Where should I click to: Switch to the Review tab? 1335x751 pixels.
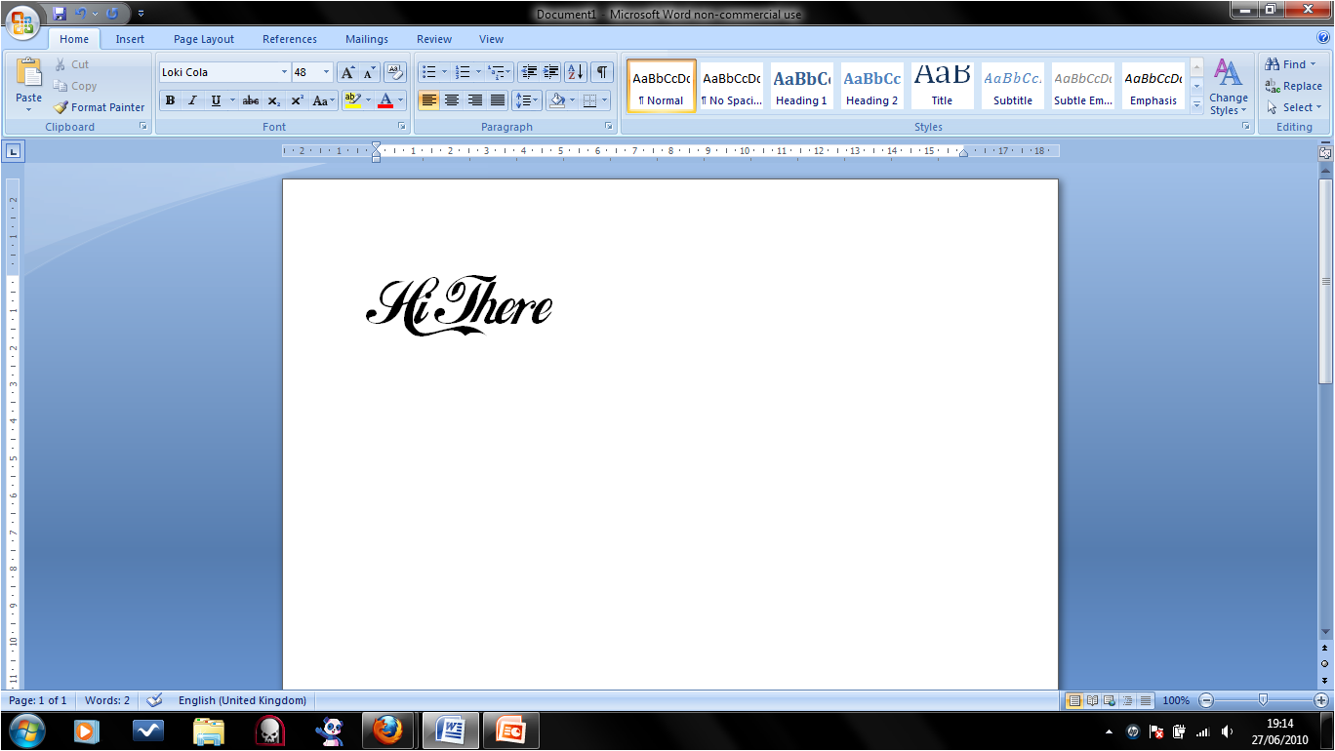433,39
